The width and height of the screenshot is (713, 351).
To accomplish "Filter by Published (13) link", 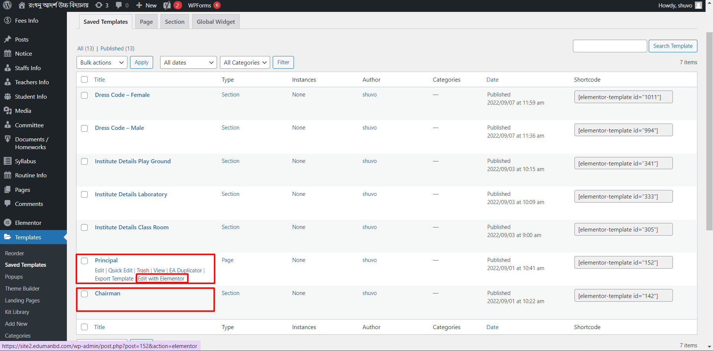I will click(x=117, y=48).
